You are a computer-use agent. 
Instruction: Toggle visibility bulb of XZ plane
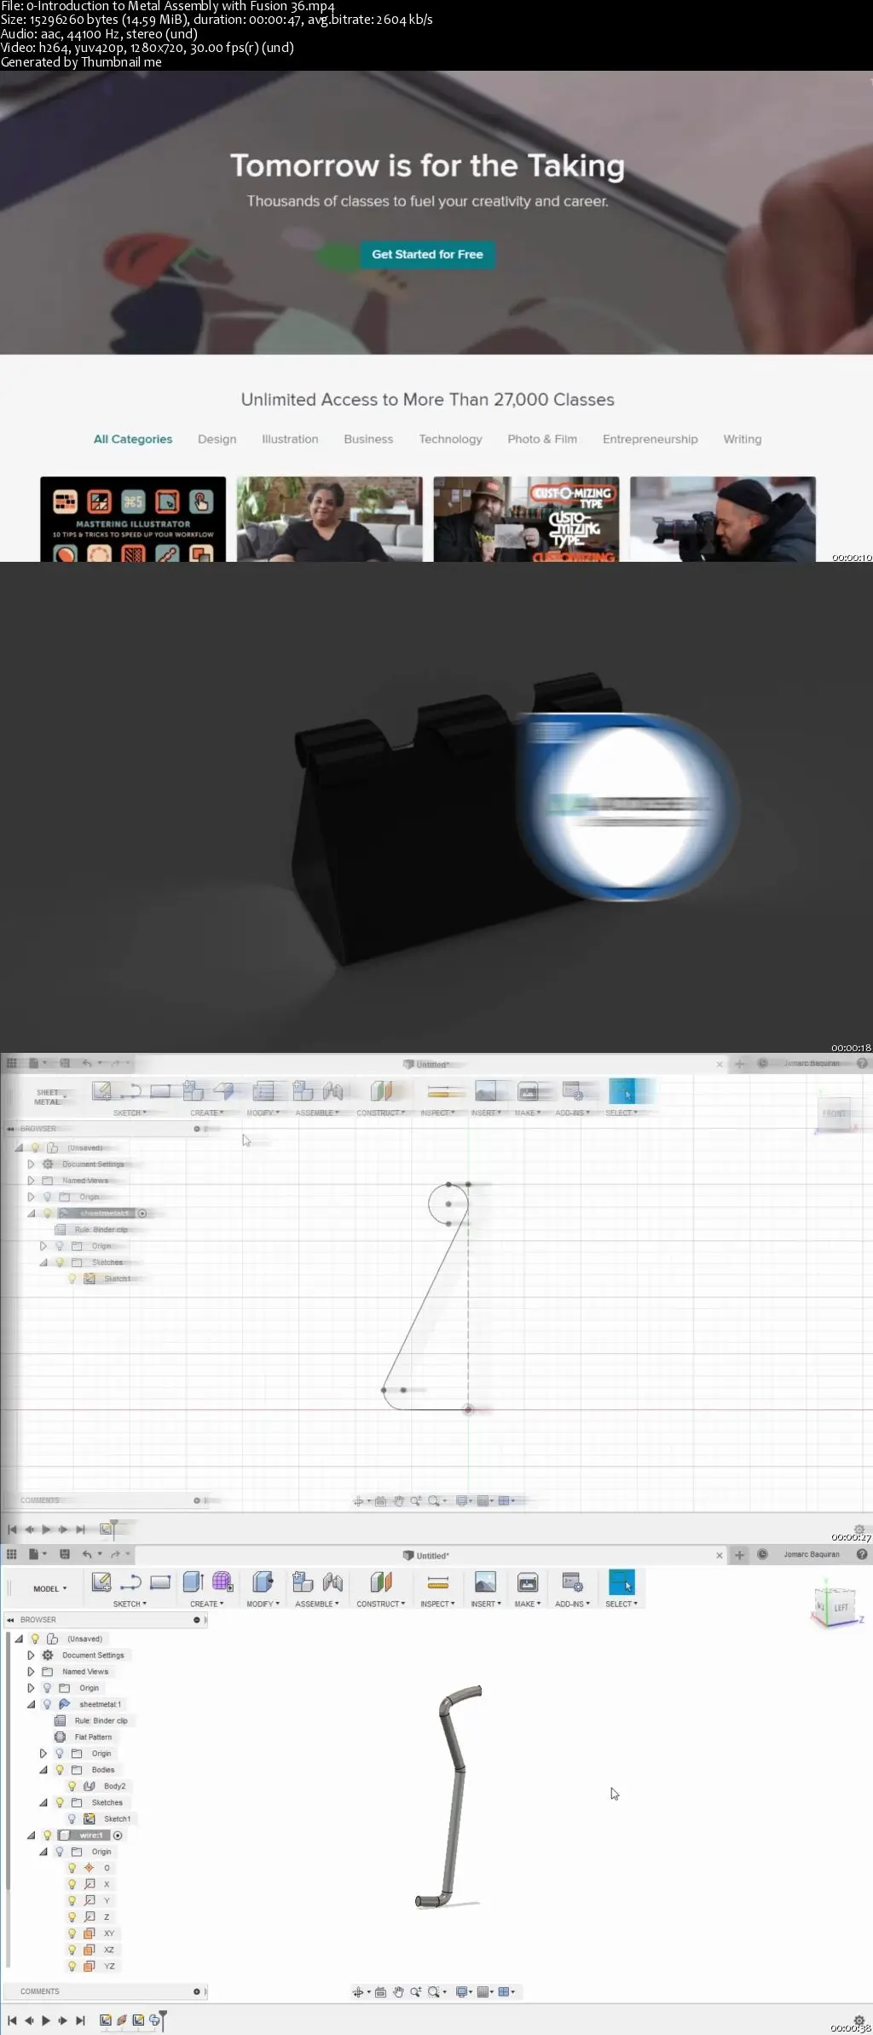coord(72,1949)
